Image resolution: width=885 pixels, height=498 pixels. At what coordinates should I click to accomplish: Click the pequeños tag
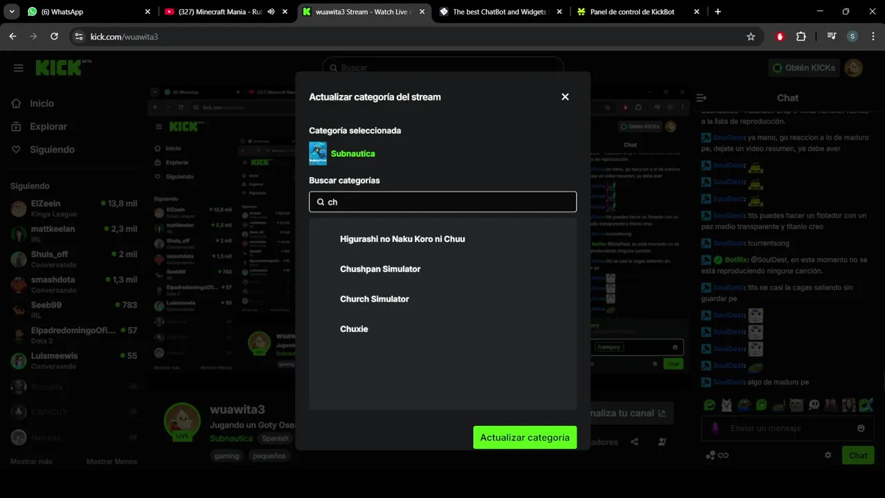point(269,456)
